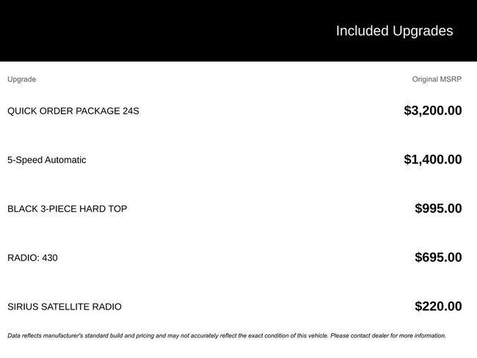Click the $1,400.00 MSRP value
477x358 pixels.
coord(432,160)
